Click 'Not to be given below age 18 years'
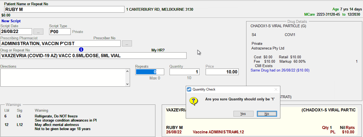This screenshot has width=363, height=137. click(62, 129)
